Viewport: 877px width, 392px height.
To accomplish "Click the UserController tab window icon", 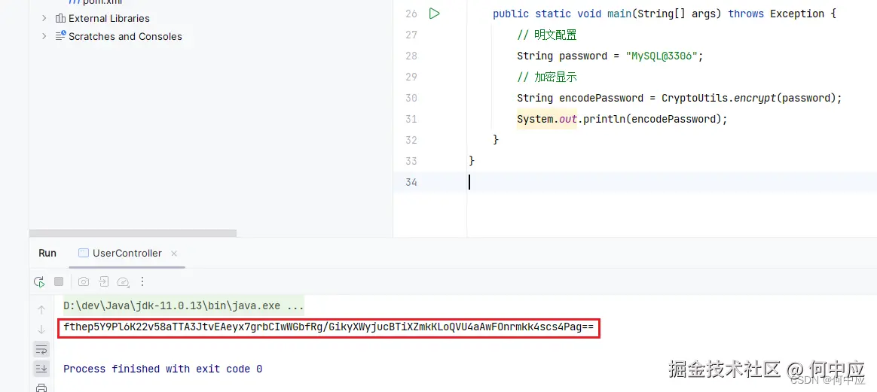I will (x=84, y=253).
